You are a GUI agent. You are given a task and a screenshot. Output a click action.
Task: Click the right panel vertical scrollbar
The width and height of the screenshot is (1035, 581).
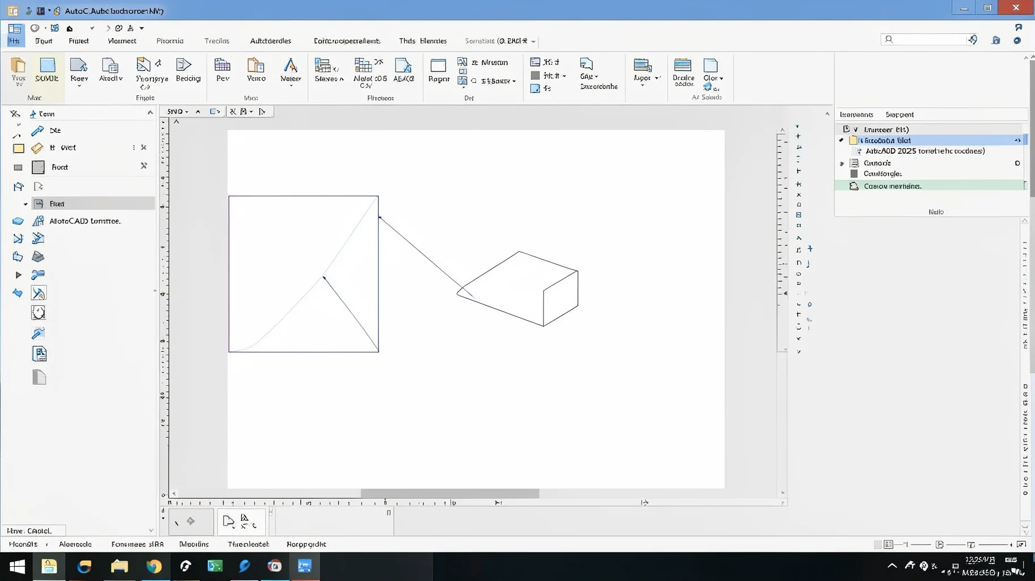[1032, 128]
